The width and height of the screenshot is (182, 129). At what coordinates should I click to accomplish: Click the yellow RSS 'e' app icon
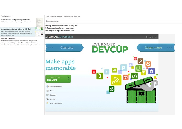pyautogui.click(x=116, y=80)
